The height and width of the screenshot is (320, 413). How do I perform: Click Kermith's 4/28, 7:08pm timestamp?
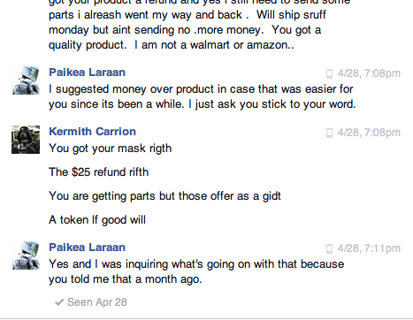pos(369,133)
